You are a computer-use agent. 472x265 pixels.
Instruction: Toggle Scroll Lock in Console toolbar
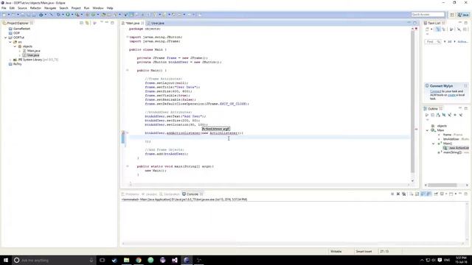(417, 194)
